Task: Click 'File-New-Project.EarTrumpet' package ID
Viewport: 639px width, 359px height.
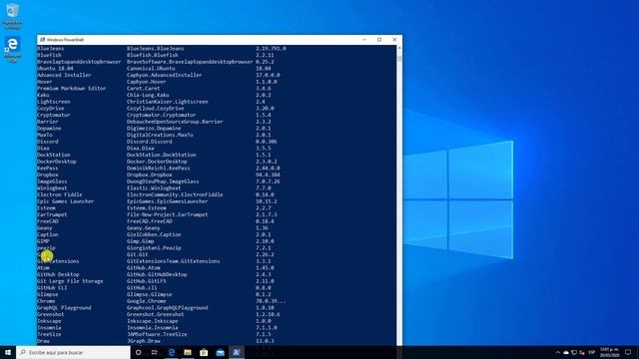Action: 167,215
